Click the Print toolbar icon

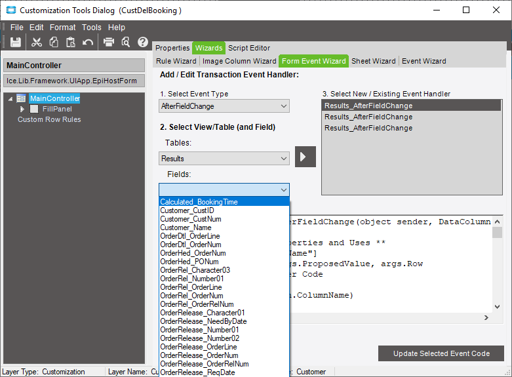[x=109, y=42]
